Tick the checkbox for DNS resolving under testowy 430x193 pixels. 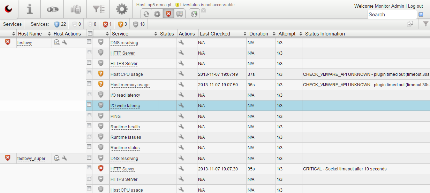[89, 42]
